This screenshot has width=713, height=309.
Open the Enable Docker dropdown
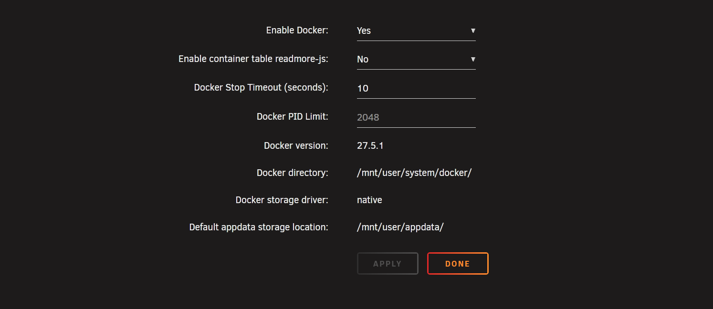pos(416,31)
